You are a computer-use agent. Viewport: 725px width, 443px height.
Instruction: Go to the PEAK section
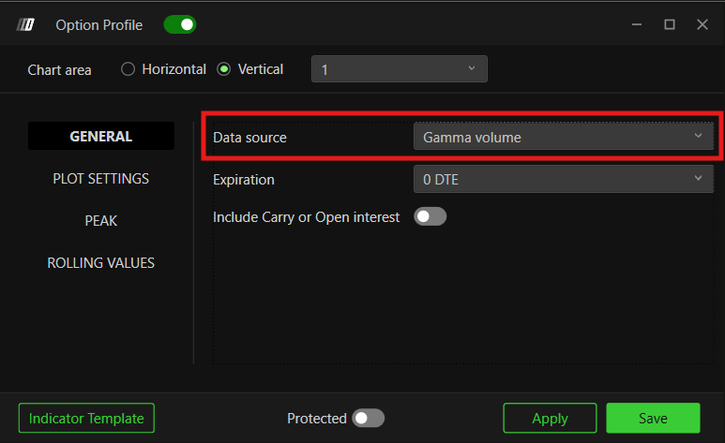click(x=101, y=221)
